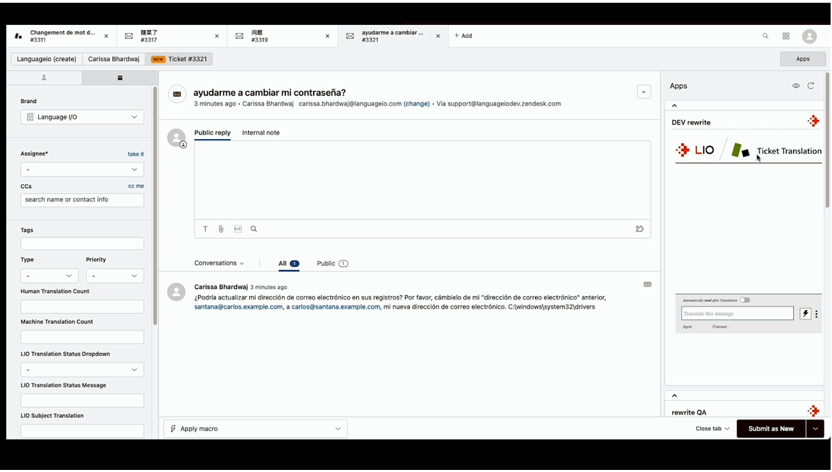Click the Translate this message input

coord(737,314)
